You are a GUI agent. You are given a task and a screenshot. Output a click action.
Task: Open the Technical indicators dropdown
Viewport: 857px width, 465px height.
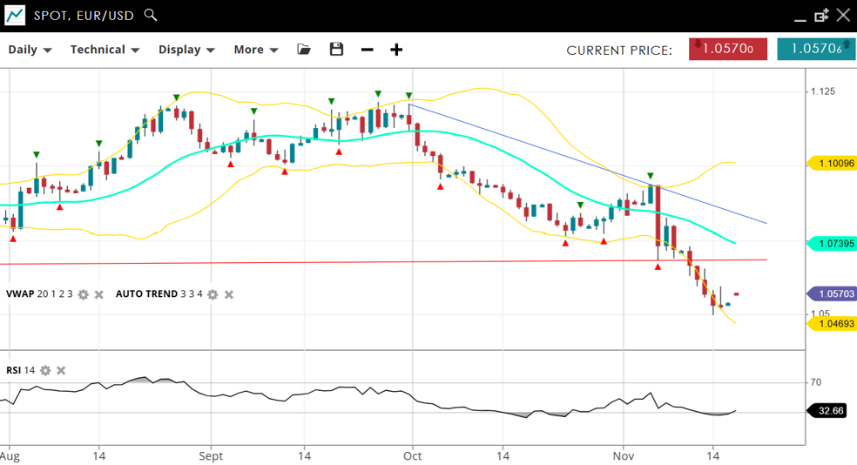(x=105, y=50)
